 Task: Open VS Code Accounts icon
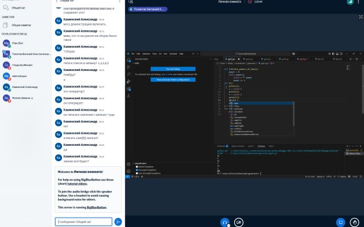click(129, 164)
